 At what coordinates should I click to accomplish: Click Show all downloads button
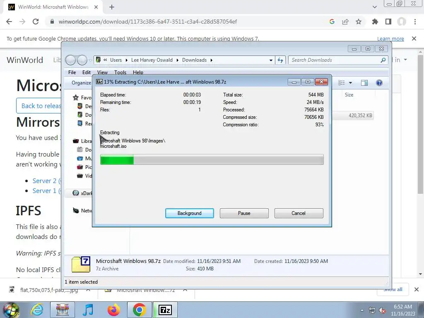pos(393,289)
